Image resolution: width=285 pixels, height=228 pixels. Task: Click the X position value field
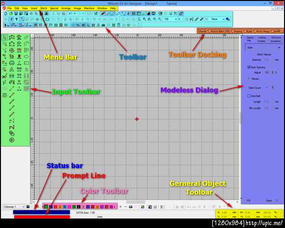[224, 212]
